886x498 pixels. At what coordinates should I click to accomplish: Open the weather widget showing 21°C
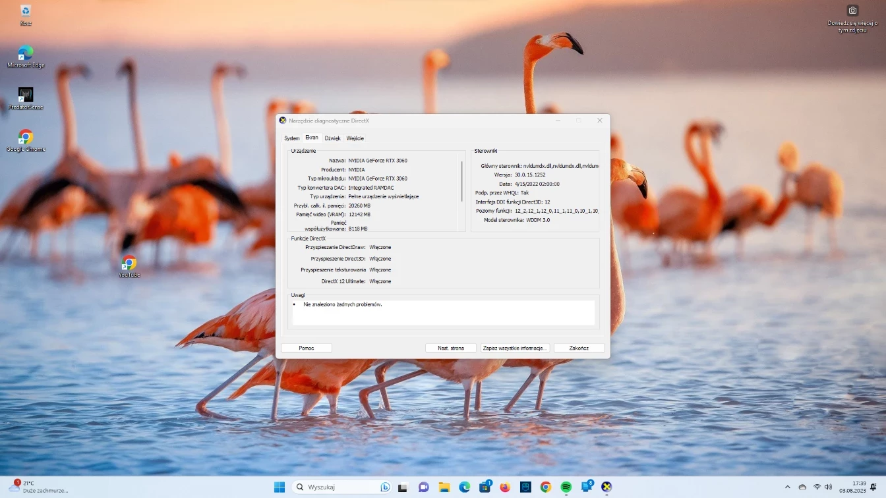tap(38, 487)
